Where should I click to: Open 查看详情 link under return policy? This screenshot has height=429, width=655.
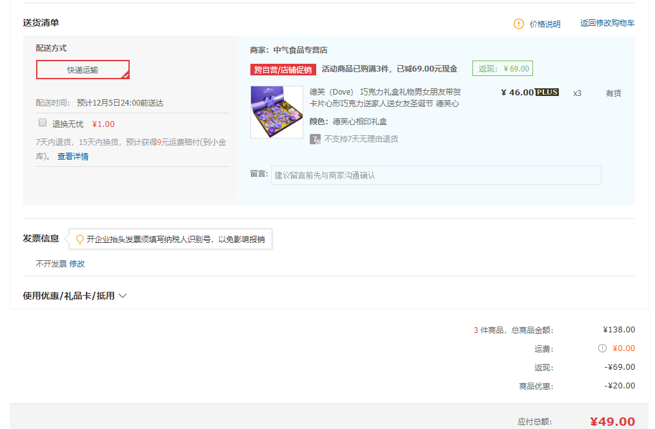(73, 157)
